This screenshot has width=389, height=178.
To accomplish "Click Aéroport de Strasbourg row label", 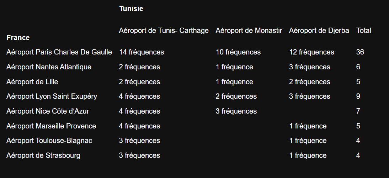I will point(43,156).
